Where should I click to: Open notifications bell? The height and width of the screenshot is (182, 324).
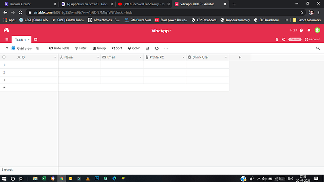pyautogui.click(x=309, y=30)
